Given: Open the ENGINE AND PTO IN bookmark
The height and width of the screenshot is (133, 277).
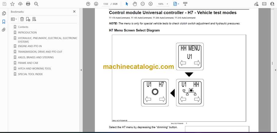Looking at the screenshot, I should point(30,46).
